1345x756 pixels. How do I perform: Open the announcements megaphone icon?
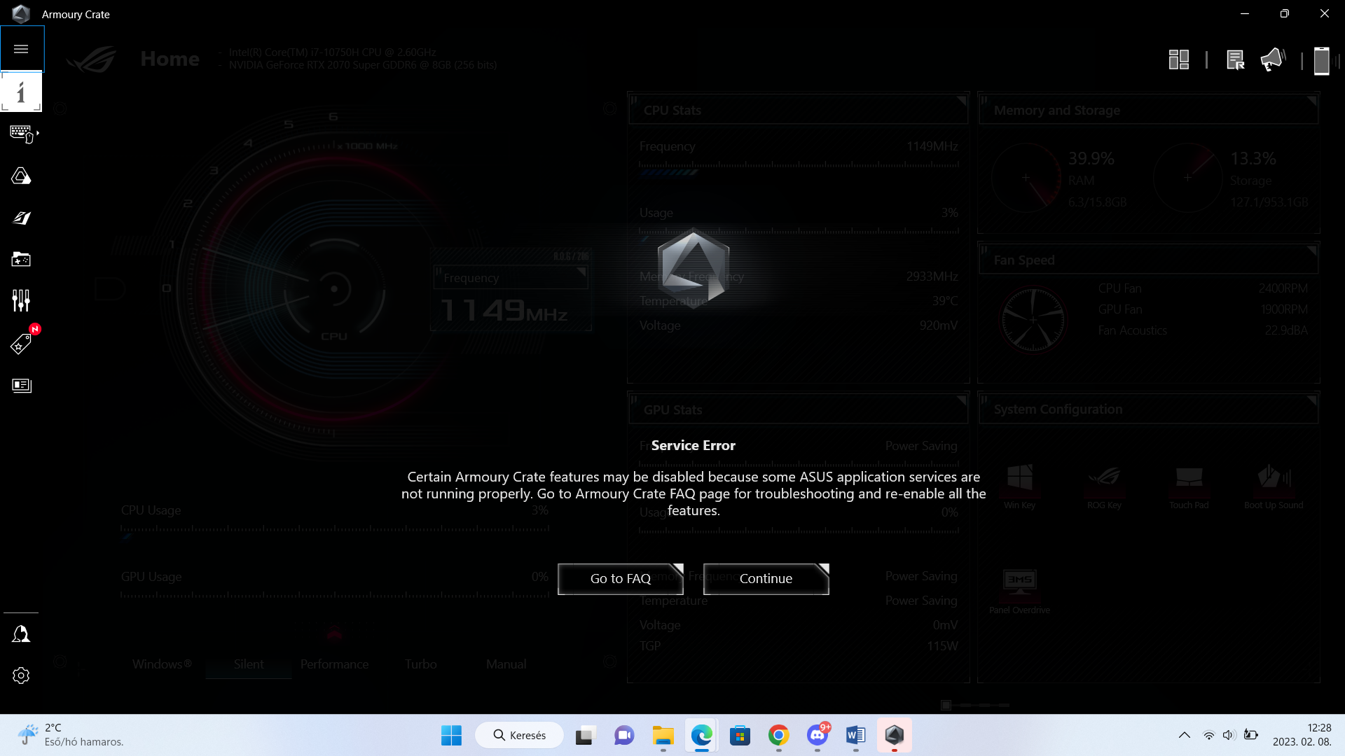click(1272, 59)
